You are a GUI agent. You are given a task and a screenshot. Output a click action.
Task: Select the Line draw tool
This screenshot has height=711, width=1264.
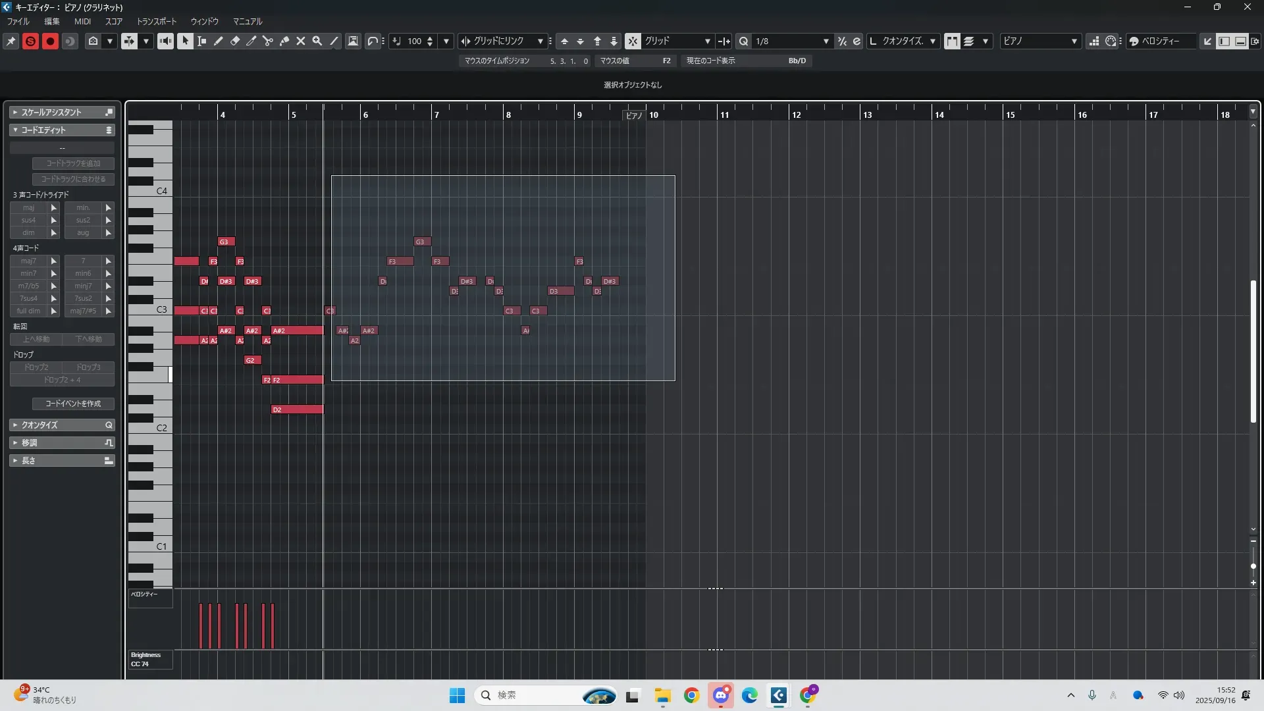tap(334, 41)
